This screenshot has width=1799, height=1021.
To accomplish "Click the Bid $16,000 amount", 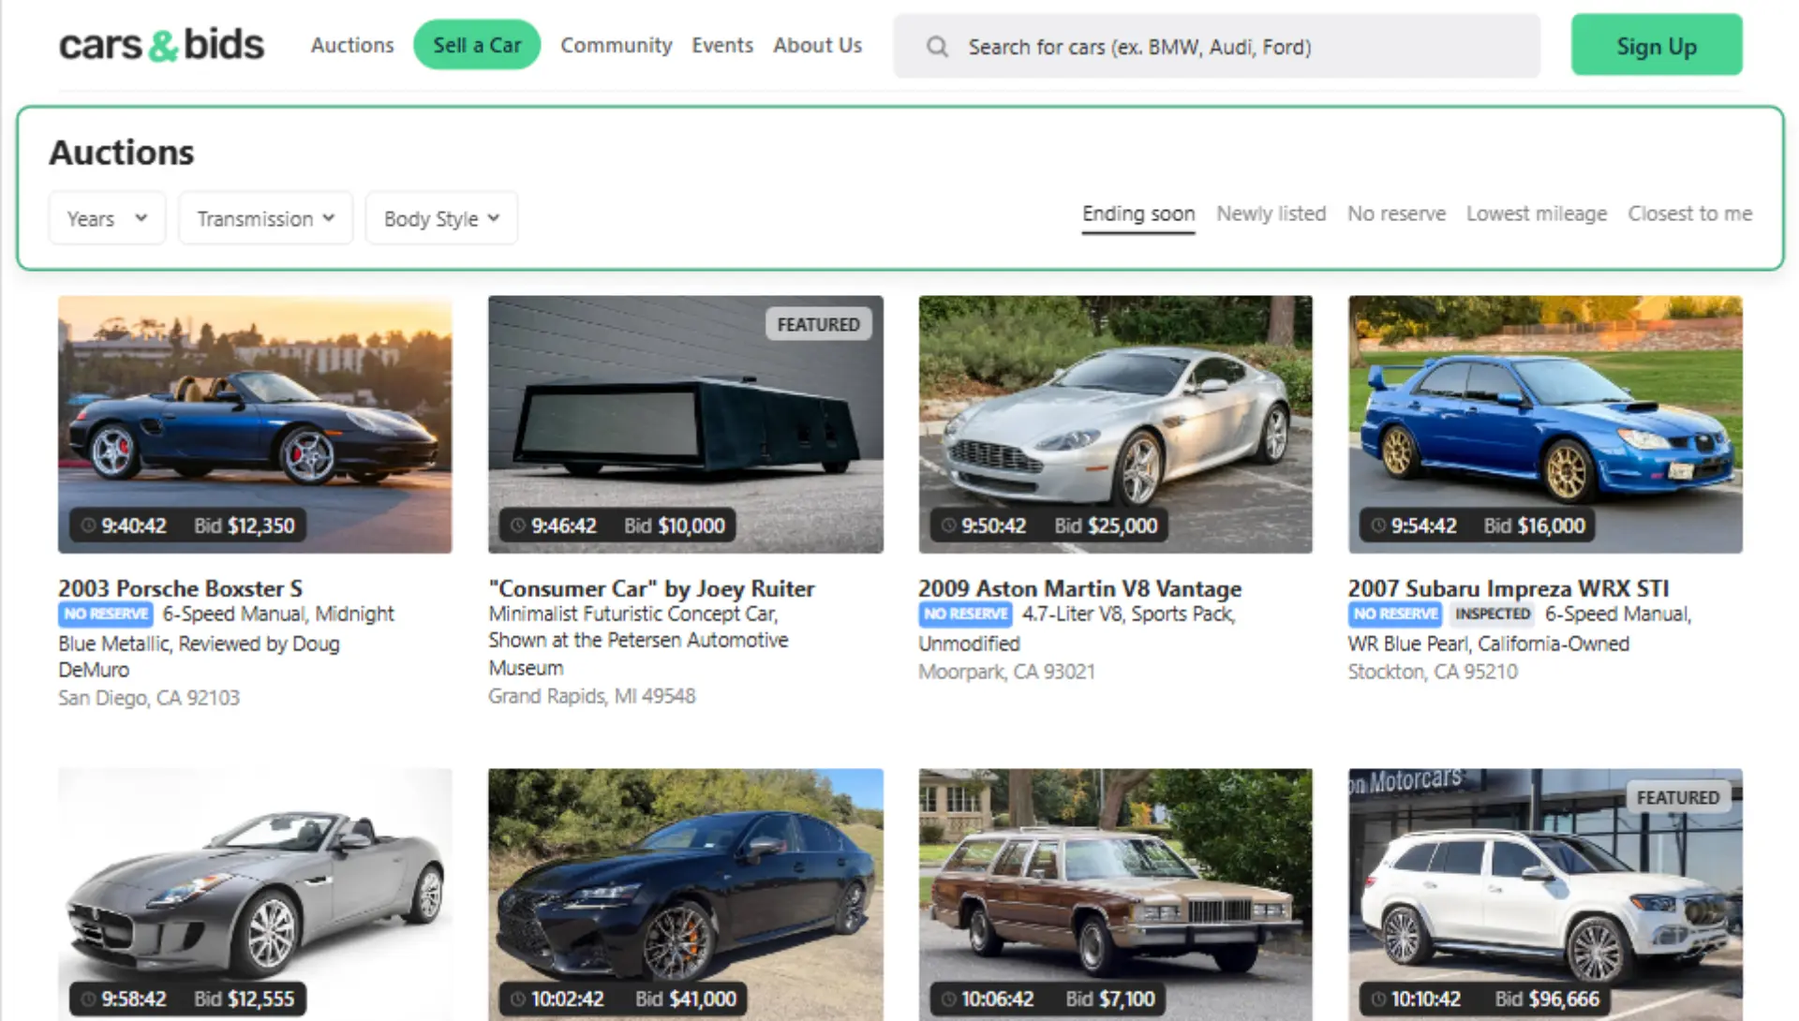I will coord(1534,525).
